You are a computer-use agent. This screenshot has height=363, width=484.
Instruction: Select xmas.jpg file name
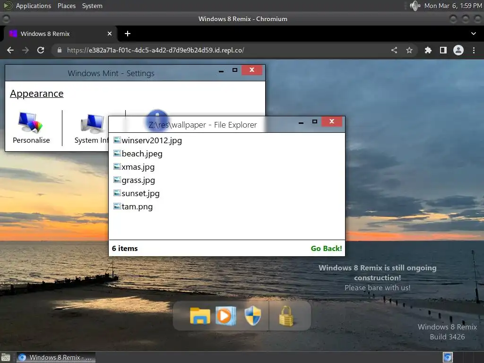pyautogui.click(x=138, y=167)
